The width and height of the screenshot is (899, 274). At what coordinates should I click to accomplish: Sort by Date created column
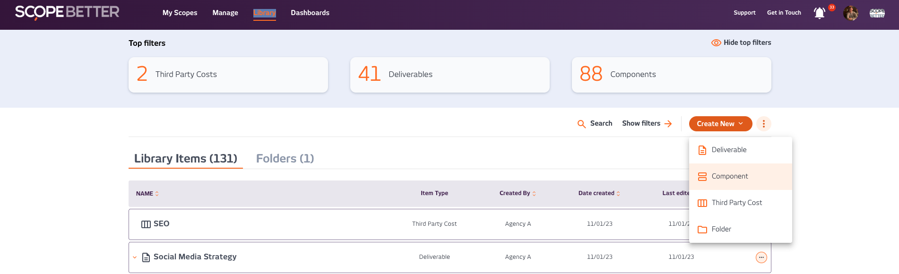point(599,193)
